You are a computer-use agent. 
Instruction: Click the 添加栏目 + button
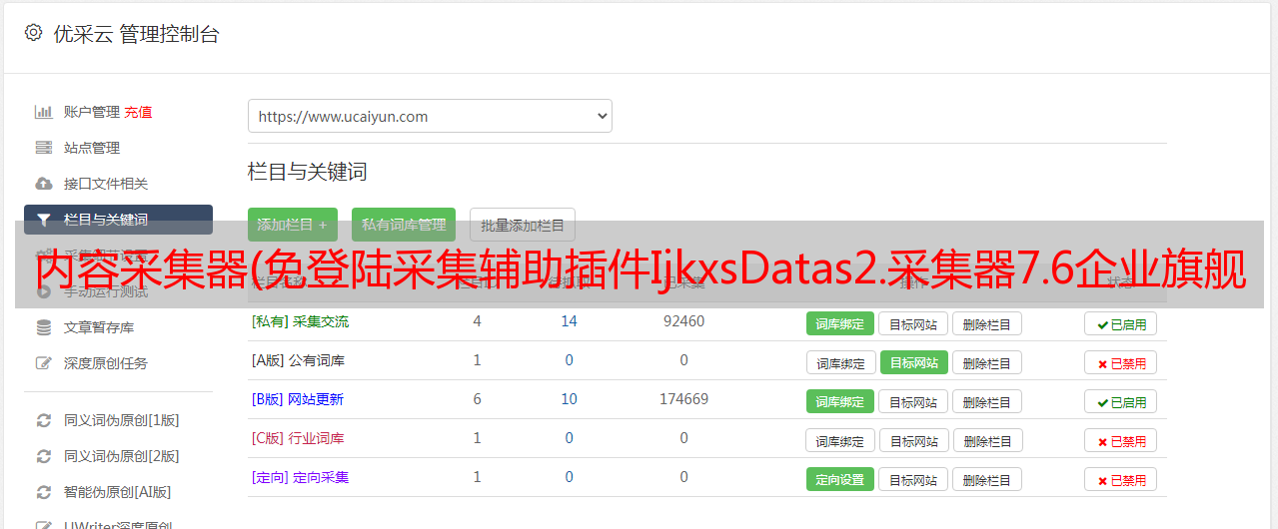point(293,225)
